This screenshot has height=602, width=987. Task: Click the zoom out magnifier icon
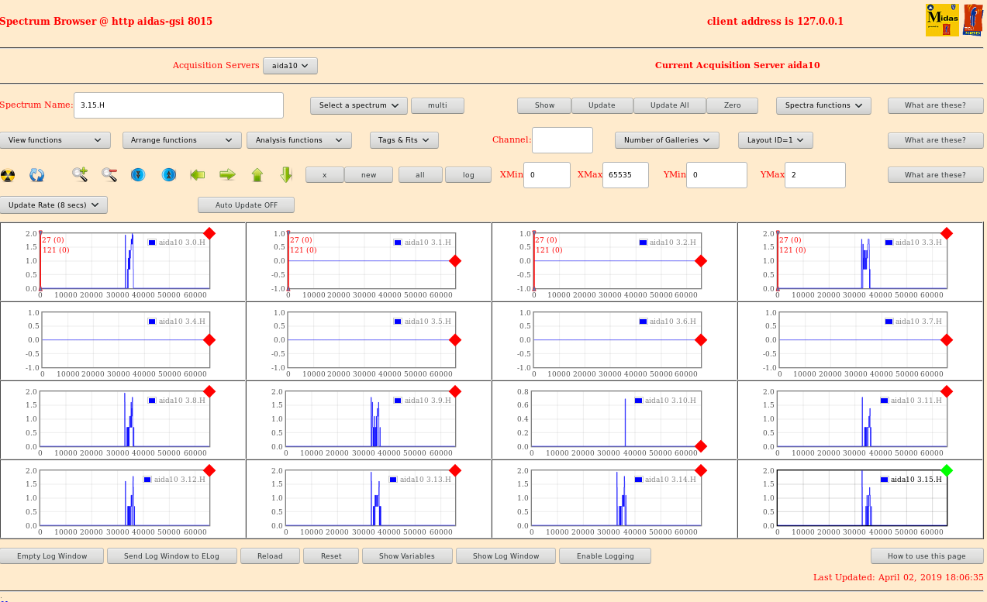coord(109,175)
